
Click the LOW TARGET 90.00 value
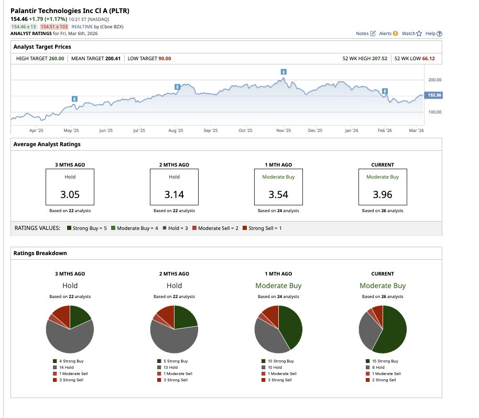click(165, 58)
